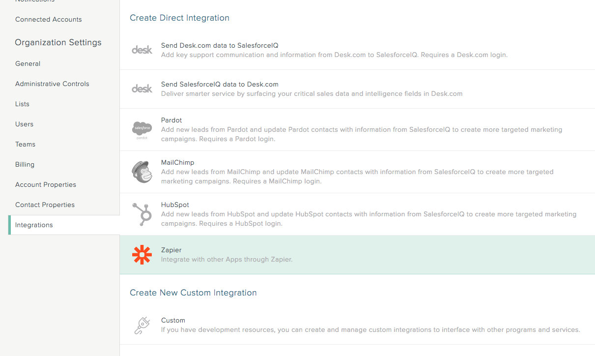Open Contact Properties
Viewport: 595px width, 356px height.
(x=45, y=205)
